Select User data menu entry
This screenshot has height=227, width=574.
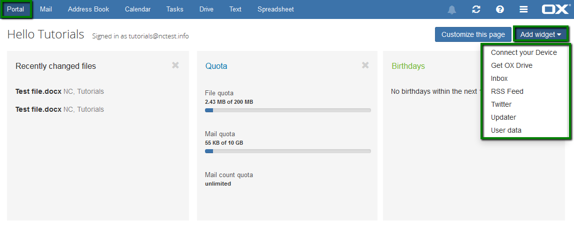pyautogui.click(x=506, y=131)
